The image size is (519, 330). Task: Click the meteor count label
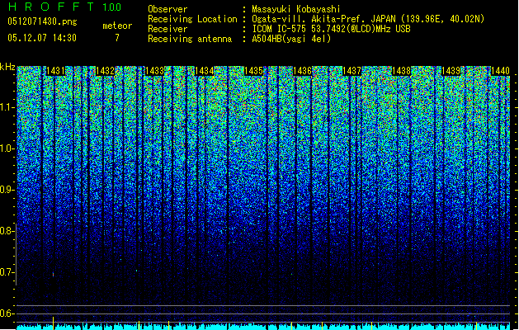coord(117,26)
